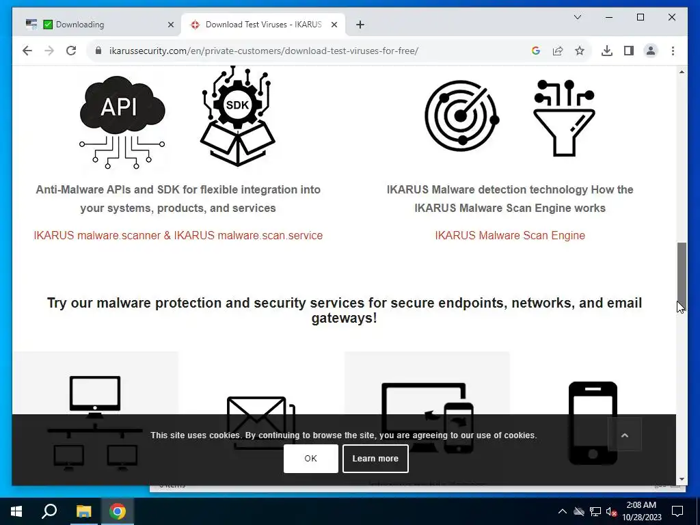
Task: Open Chrome downloads tray
Action: pyautogui.click(x=607, y=51)
